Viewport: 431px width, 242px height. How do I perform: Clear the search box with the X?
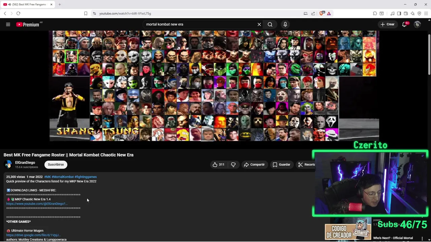tap(259, 24)
